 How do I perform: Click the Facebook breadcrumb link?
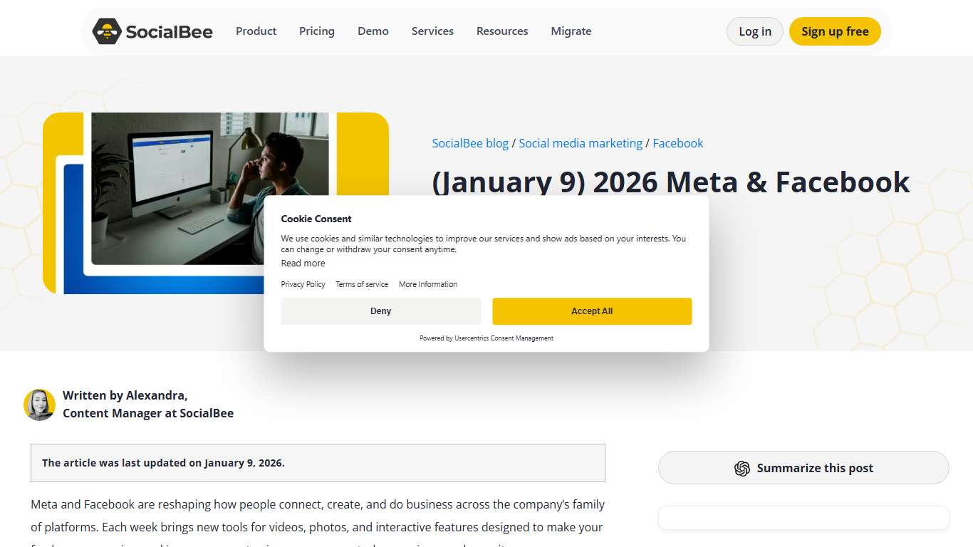pos(677,143)
